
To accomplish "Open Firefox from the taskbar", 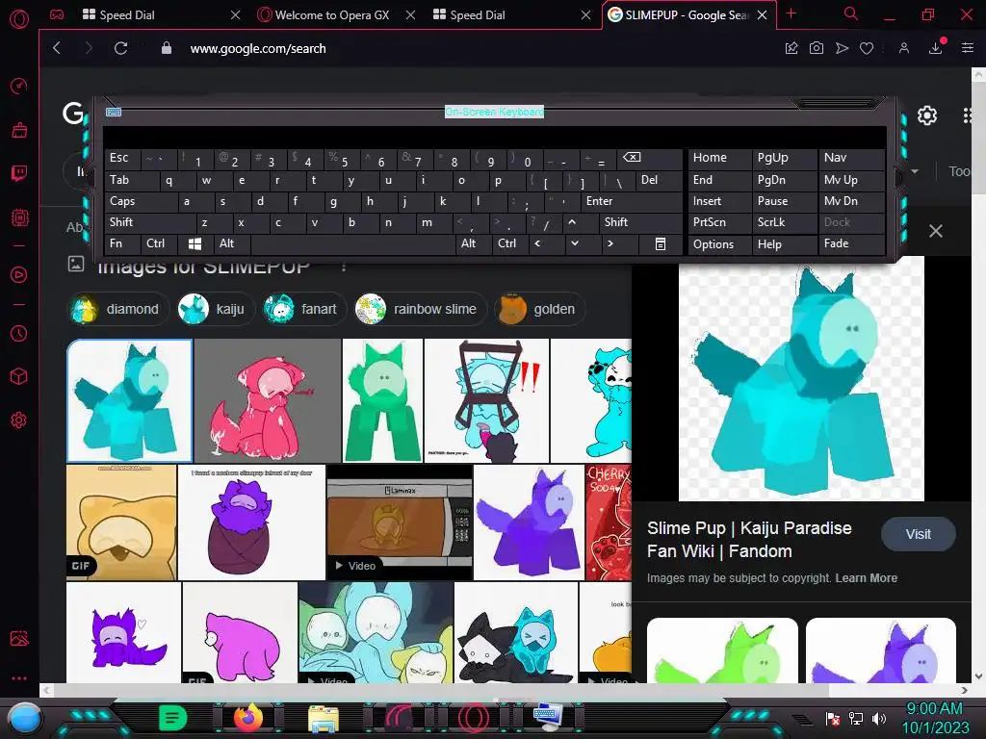I will click(x=248, y=718).
